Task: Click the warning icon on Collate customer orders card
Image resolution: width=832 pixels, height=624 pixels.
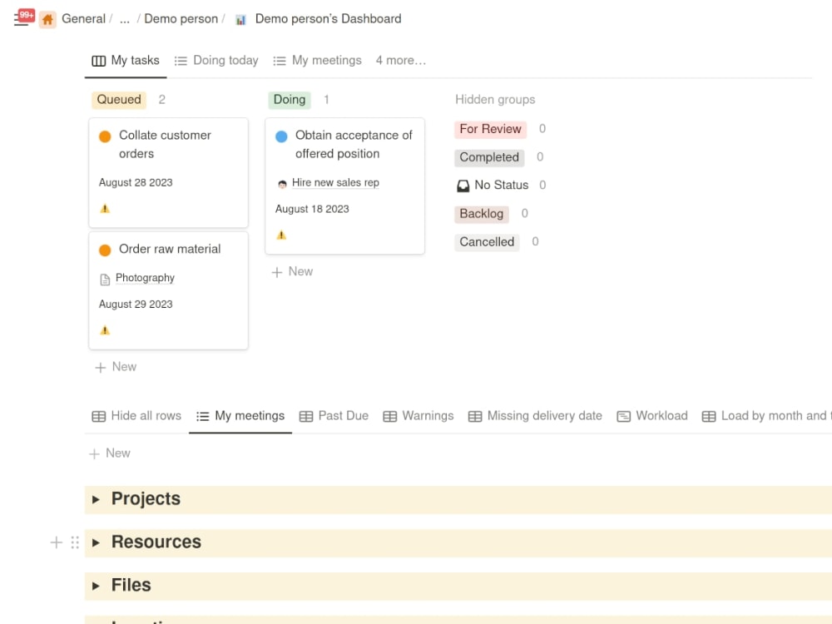Action: [105, 209]
